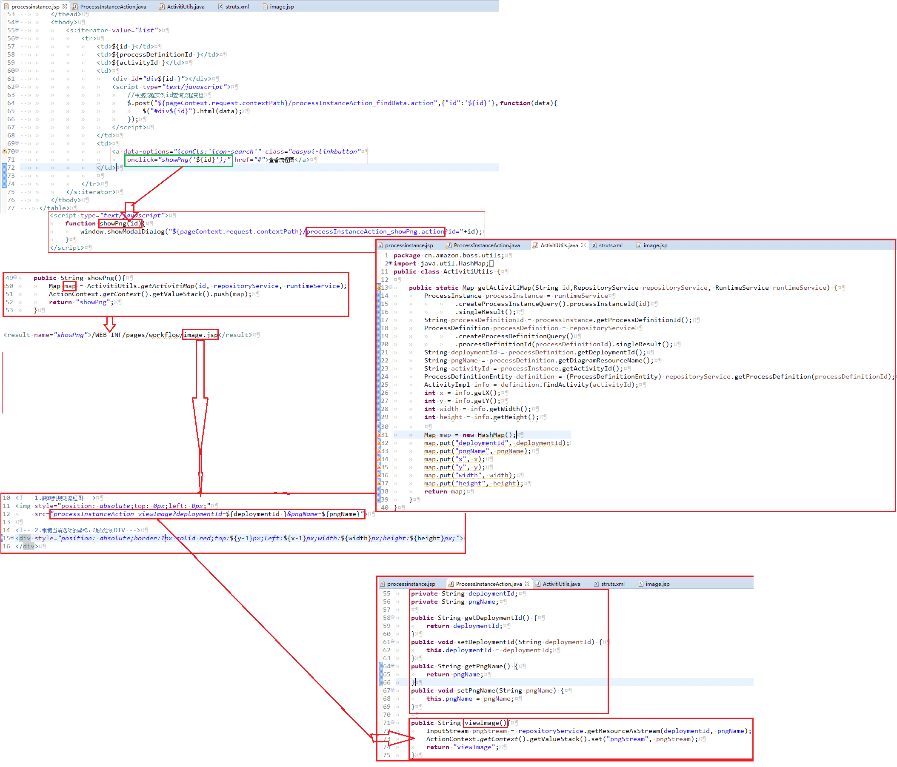The height and width of the screenshot is (767, 897).
Task: Close the active ProcessInstanceAction.java tab
Action: (x=527, y=584)
